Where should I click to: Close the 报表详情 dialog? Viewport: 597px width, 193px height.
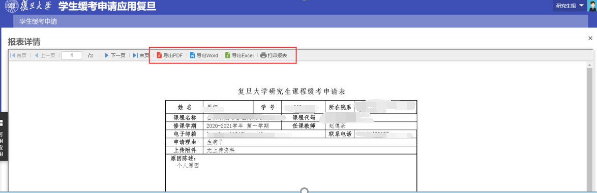coord(590,38)
